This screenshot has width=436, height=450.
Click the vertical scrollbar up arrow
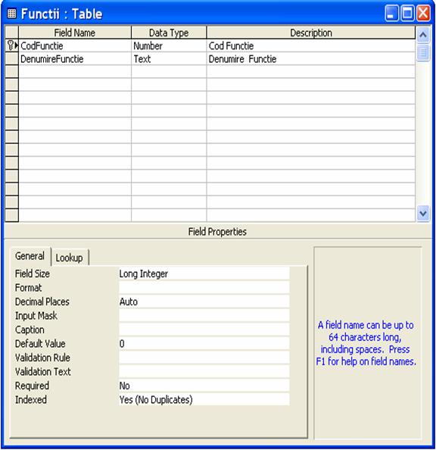coord(423,35)
